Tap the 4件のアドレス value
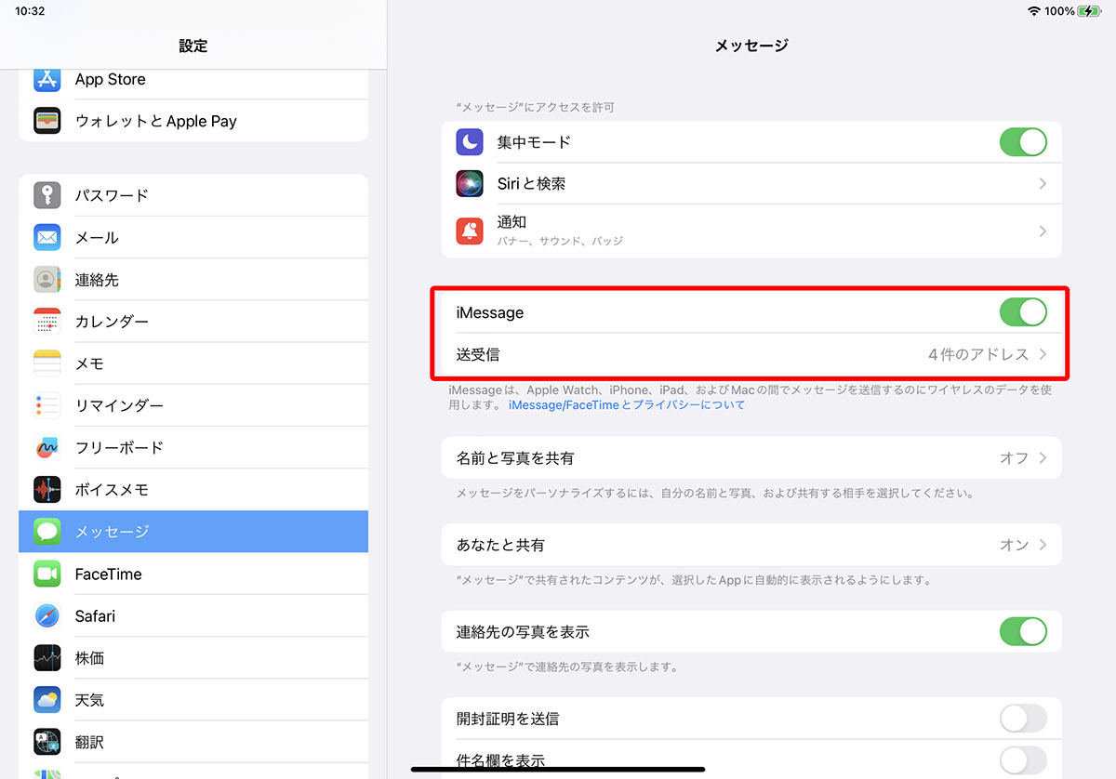The width and height of the screenshot is (1116, 779). (978, 354)
